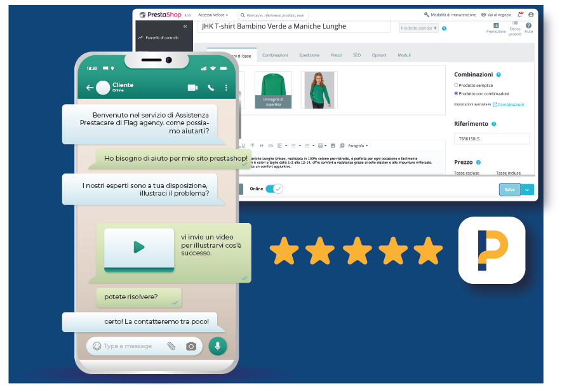The image size is (562, 390).
Task: Tap the 'Type a message' field
Action: (x=128, y=346)
